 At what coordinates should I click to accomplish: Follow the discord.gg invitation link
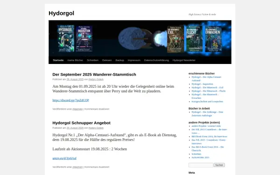point(70,100)
